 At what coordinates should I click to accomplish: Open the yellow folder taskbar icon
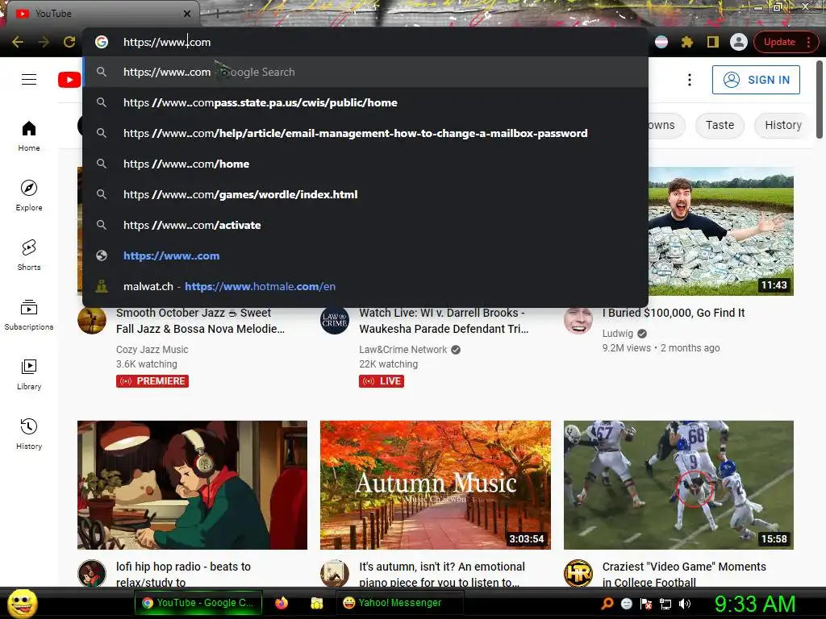click(x=316, y=603)
